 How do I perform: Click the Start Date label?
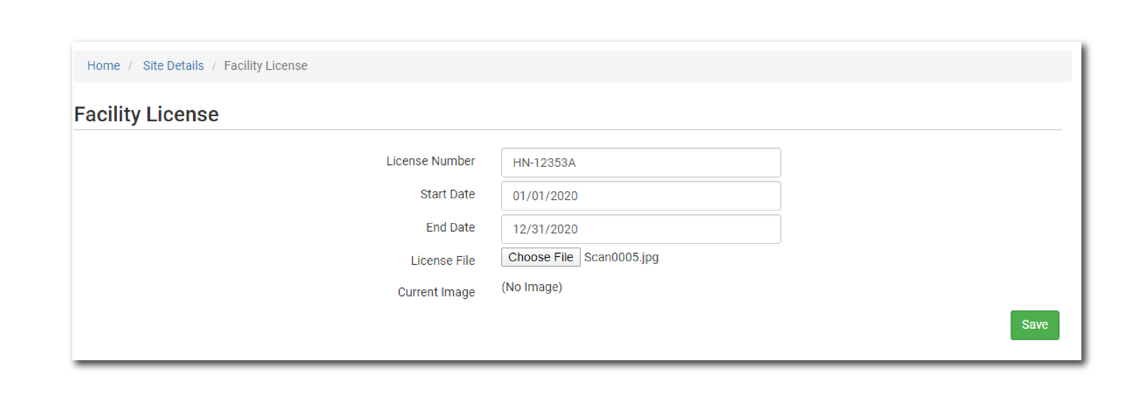tap(447, 194)
